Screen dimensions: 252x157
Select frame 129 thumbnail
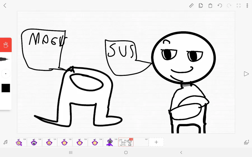click(19, 142)
